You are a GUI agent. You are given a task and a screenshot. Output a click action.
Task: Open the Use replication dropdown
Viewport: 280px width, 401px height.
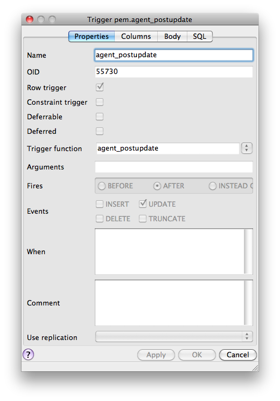pyautogui.click(x=174, y=337)
